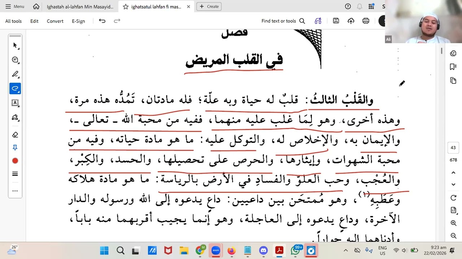
Task: Undo the last action
Action: coord(102,21)
